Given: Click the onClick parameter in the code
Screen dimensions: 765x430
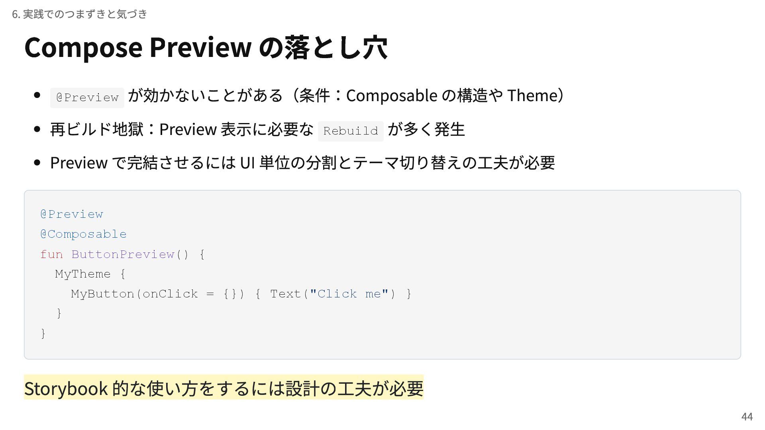Looking at the screenshot, I should (x=170, y=294).
